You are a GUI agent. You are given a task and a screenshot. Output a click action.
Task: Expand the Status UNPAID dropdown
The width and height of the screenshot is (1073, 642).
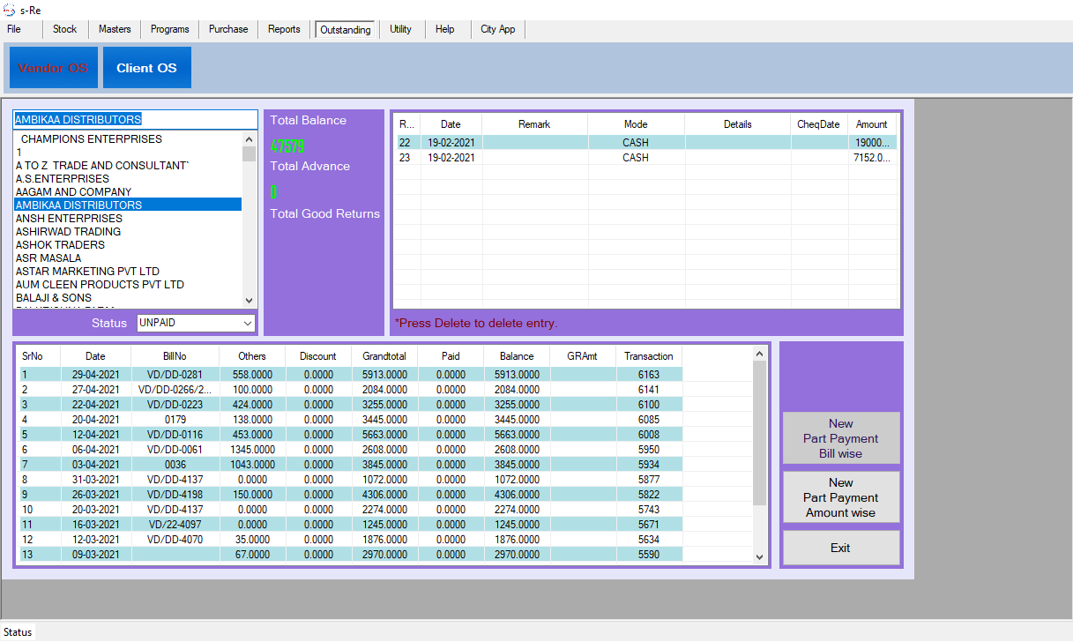[247, 324]
